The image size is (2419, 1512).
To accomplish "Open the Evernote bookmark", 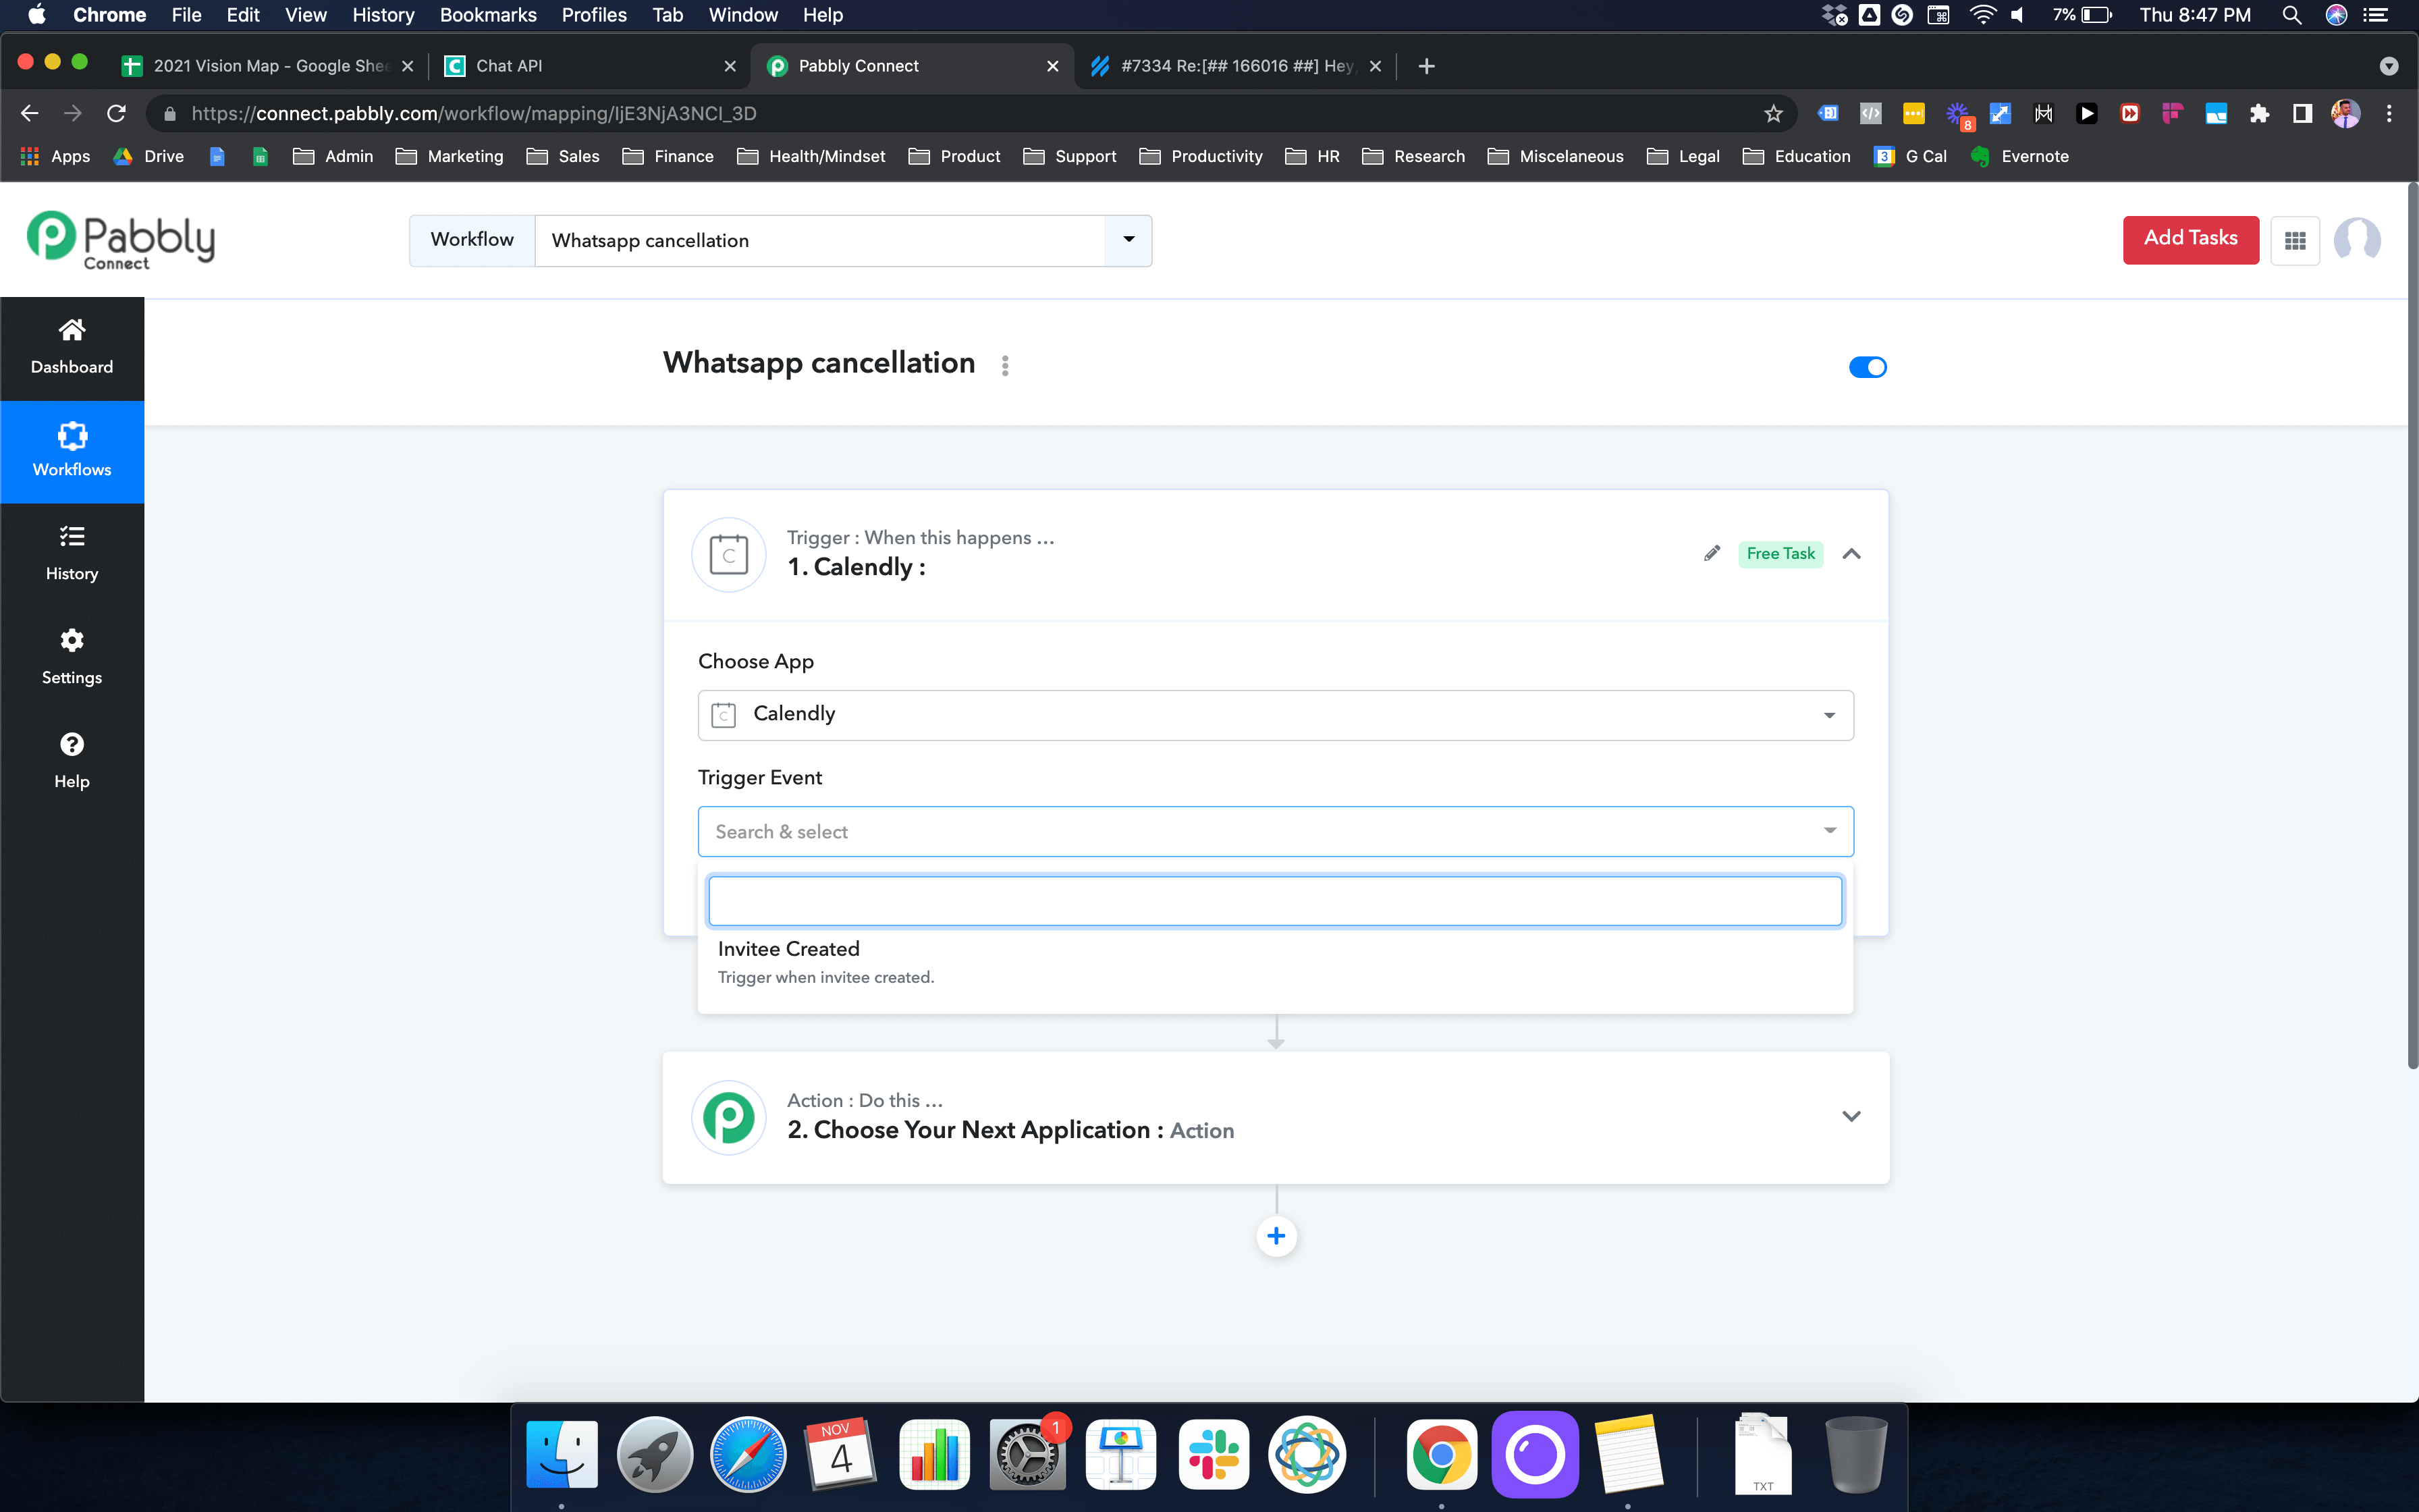I will [x=2019, y=156].
